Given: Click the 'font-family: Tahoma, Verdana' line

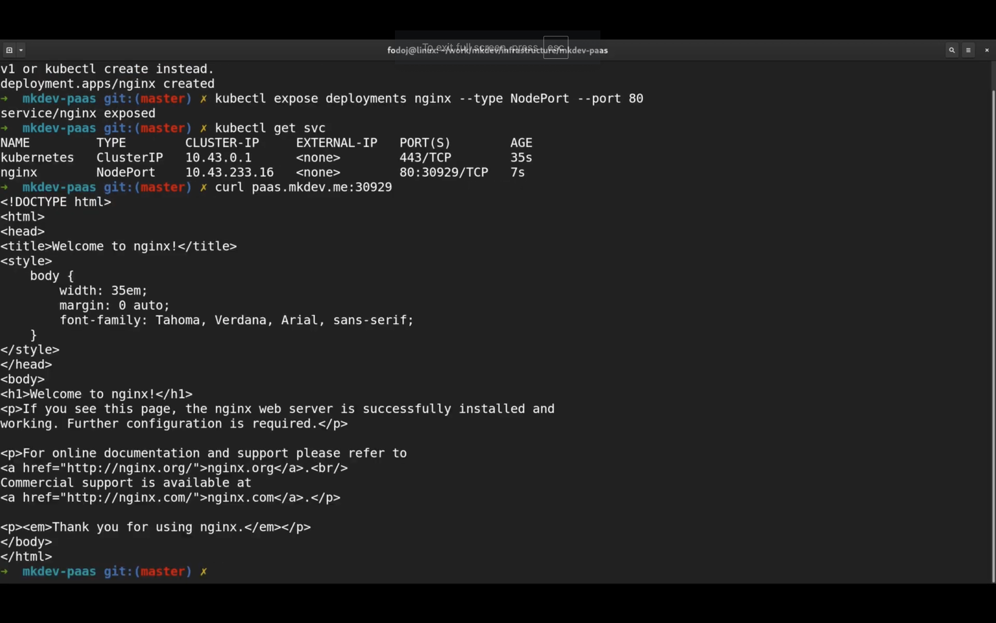Looking at the screenshot, I should [236, 320].
